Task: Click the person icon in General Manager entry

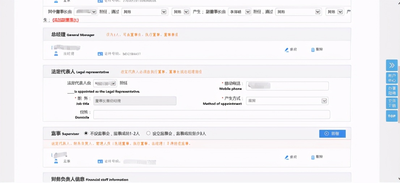Action: [x=56, y=54]
